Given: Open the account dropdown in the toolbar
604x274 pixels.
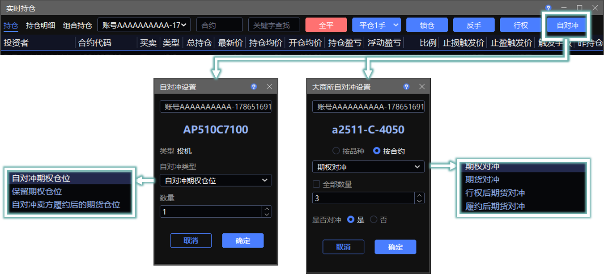Looking at the screenshot, I should [x=144, y=25].
